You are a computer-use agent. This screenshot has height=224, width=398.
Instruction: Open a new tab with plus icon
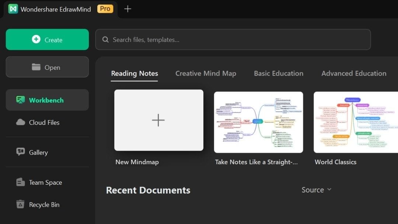click(128, 9)
